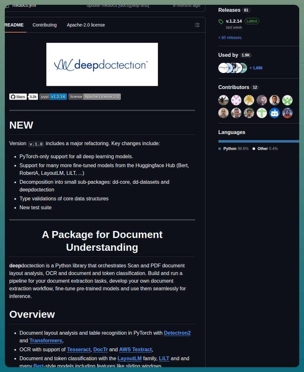Open the first contributor avatar with outstretched arms
The image size is (304, 372).
click(x=223, y=100)
